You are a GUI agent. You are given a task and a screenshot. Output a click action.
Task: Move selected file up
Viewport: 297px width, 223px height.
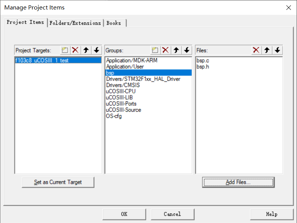click(267, 50)
